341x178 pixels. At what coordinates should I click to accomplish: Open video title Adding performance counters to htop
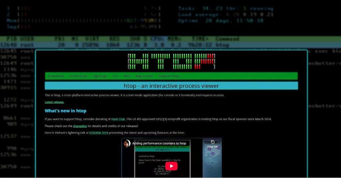pos(159,143)
